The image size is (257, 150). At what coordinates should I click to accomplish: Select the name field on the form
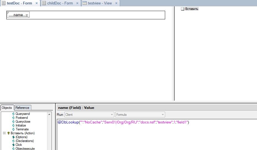(18, 15)
